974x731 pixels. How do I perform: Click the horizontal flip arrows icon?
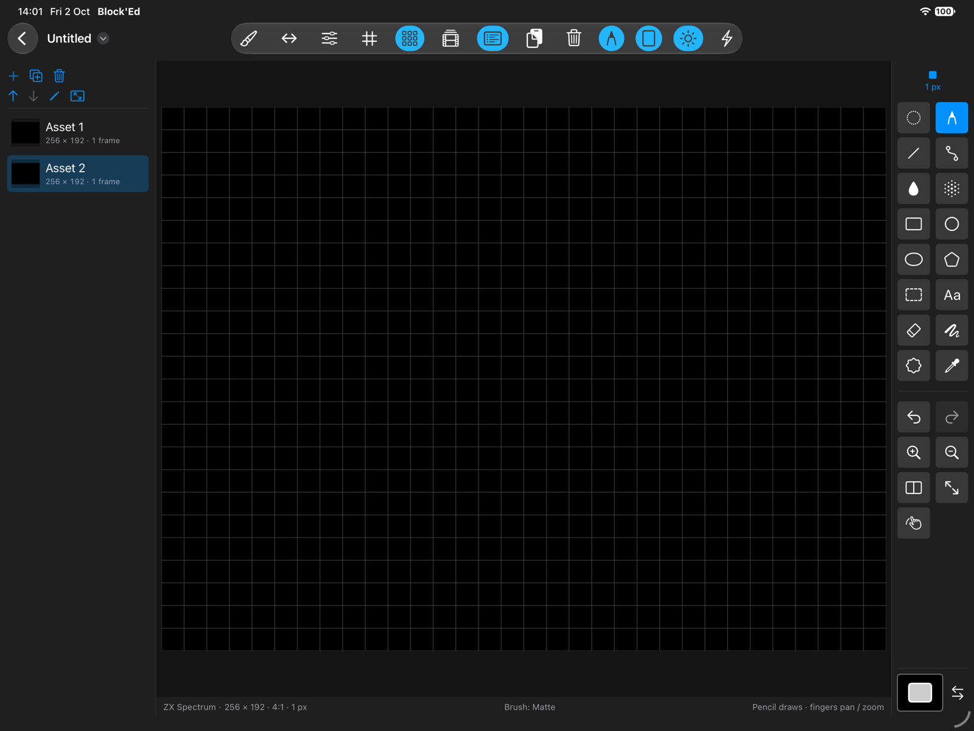(289, 38)
